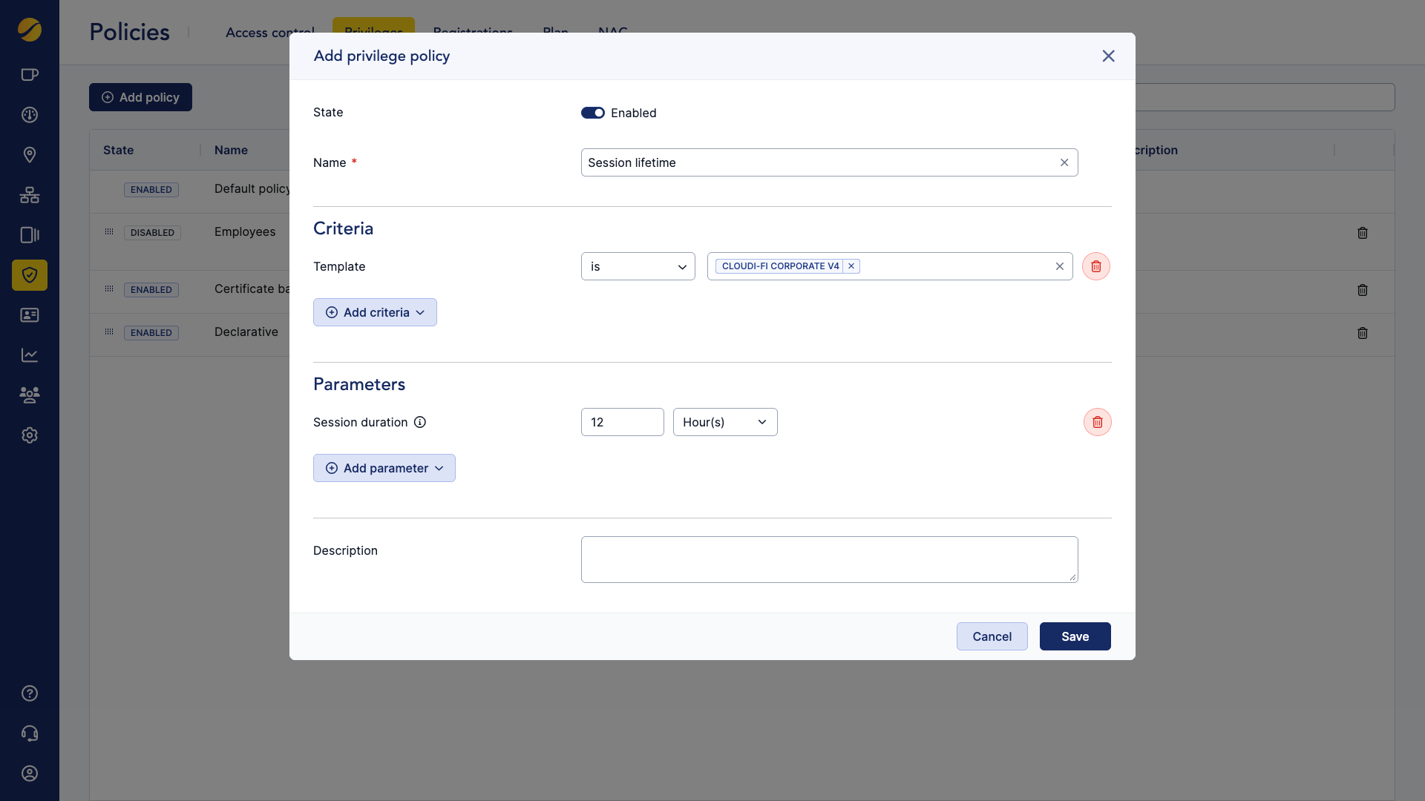Expand the Add criteria menu
The image size is (1425, 801).
pos(375,312)
